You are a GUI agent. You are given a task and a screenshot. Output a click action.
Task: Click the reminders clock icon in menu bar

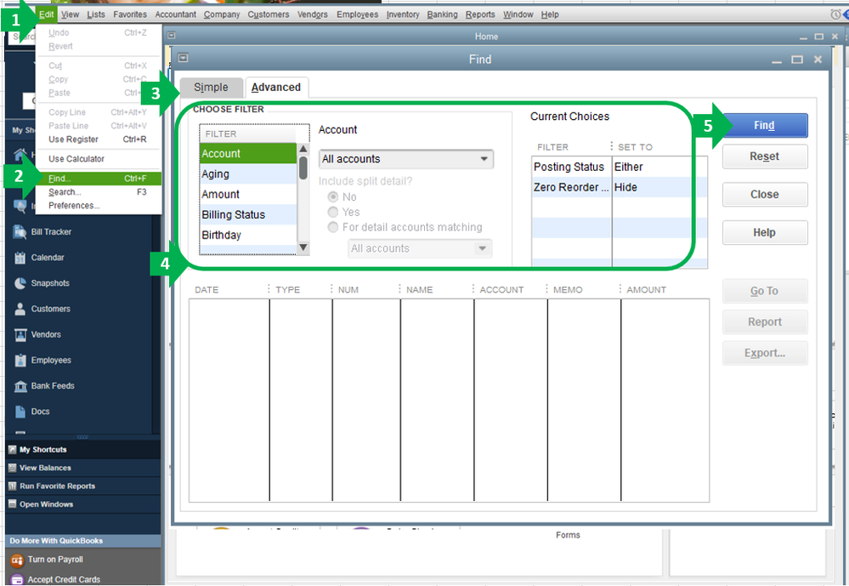835,14
